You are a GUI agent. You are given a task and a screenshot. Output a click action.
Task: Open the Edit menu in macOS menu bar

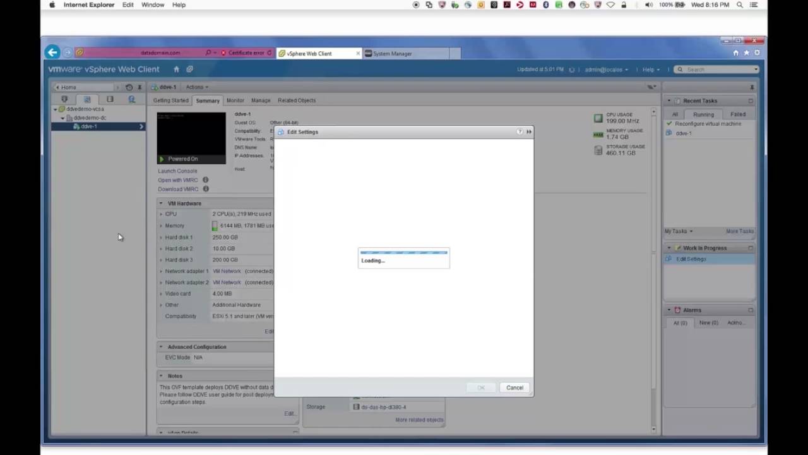click(x=128, y=4)
